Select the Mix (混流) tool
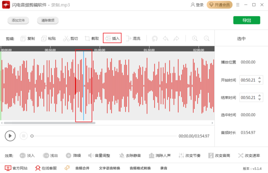 133,38
